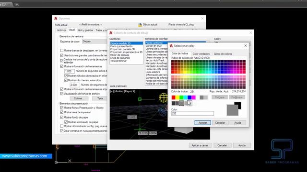
Task: Click the PorBloque button
Action: (x=237, y=97)
